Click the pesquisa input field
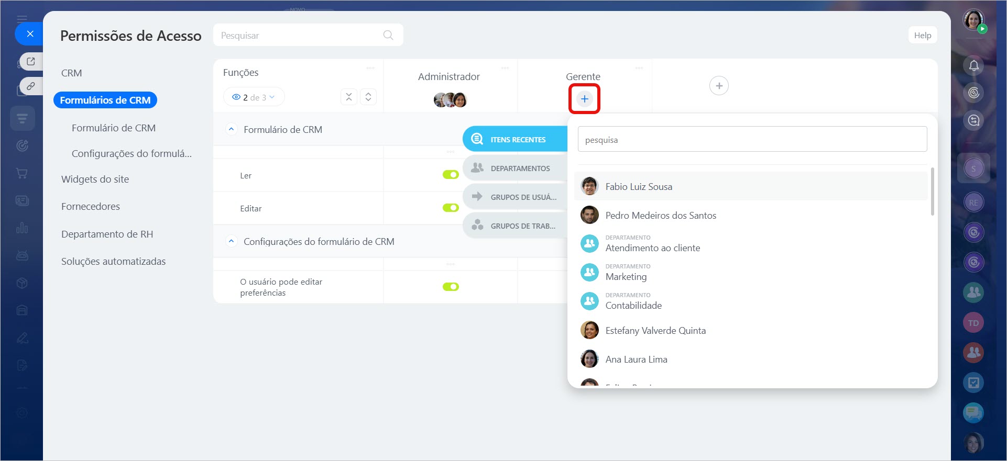 tap(752, 140)
